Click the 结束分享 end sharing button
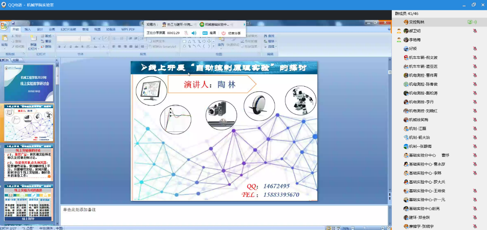Viewport: 487px width, 230px height. [x=231, y=33]
